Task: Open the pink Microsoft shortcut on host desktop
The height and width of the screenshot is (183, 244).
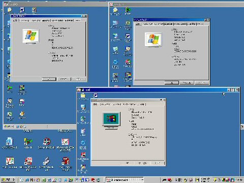Action: 65,142
